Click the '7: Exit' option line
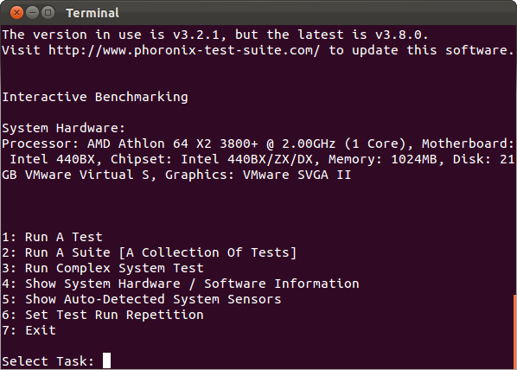 point(29,330)
